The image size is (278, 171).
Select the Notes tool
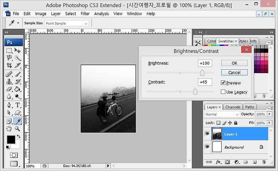pyautogui.click(x=9, y=121)
